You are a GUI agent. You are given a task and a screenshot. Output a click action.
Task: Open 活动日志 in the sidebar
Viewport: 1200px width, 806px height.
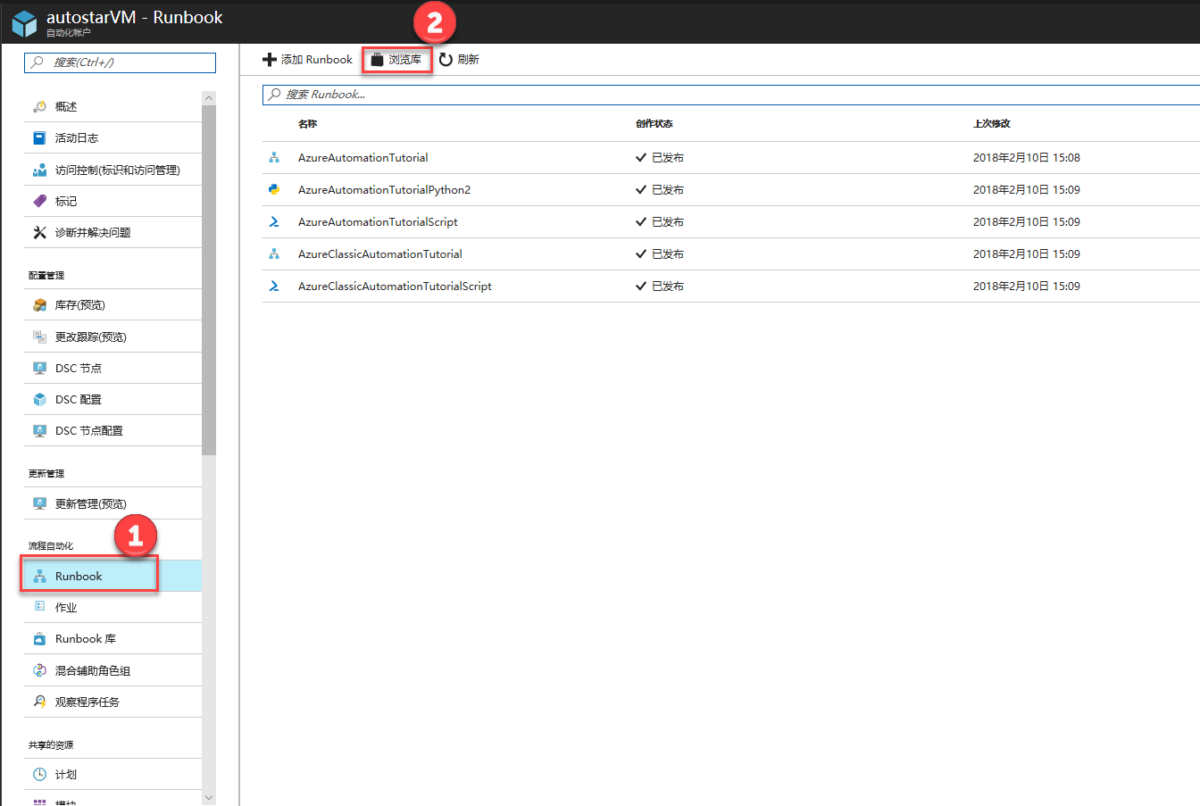point(113,138)
